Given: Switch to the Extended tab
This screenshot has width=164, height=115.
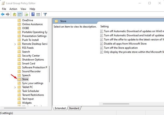Looking at the screenshot, I should tap(60, 108).
